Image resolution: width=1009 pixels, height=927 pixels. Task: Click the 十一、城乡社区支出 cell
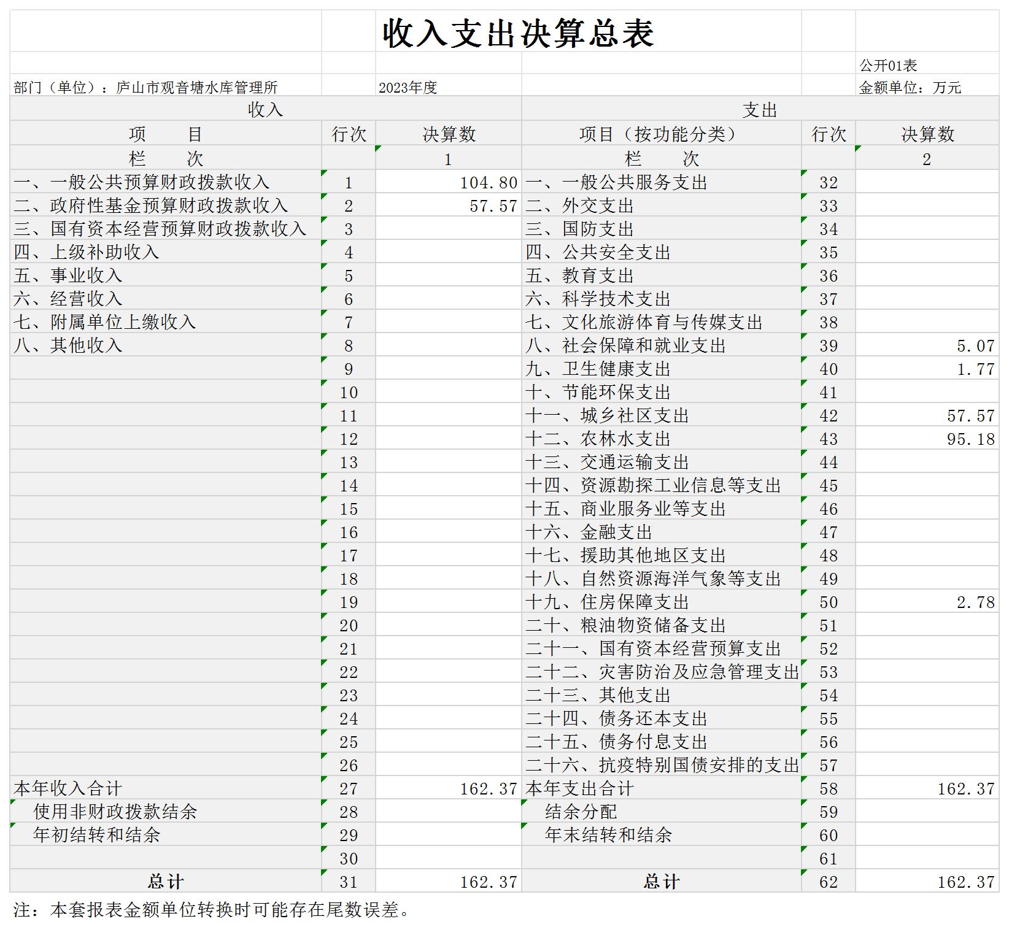607,415
